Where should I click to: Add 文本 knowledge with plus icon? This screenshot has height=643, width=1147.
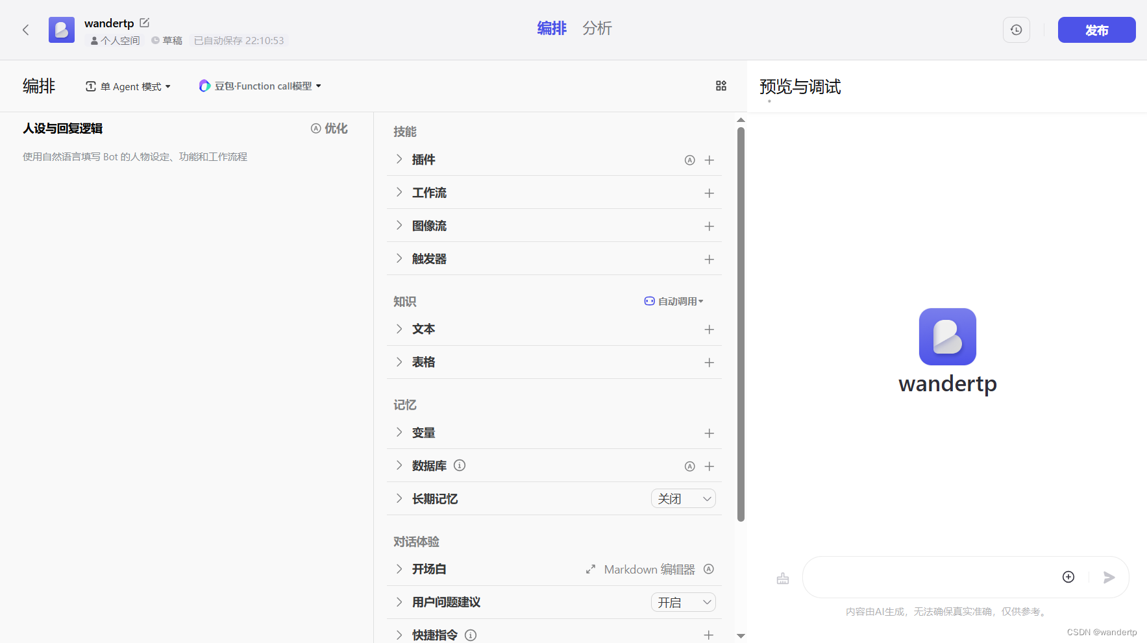point(709,330)
